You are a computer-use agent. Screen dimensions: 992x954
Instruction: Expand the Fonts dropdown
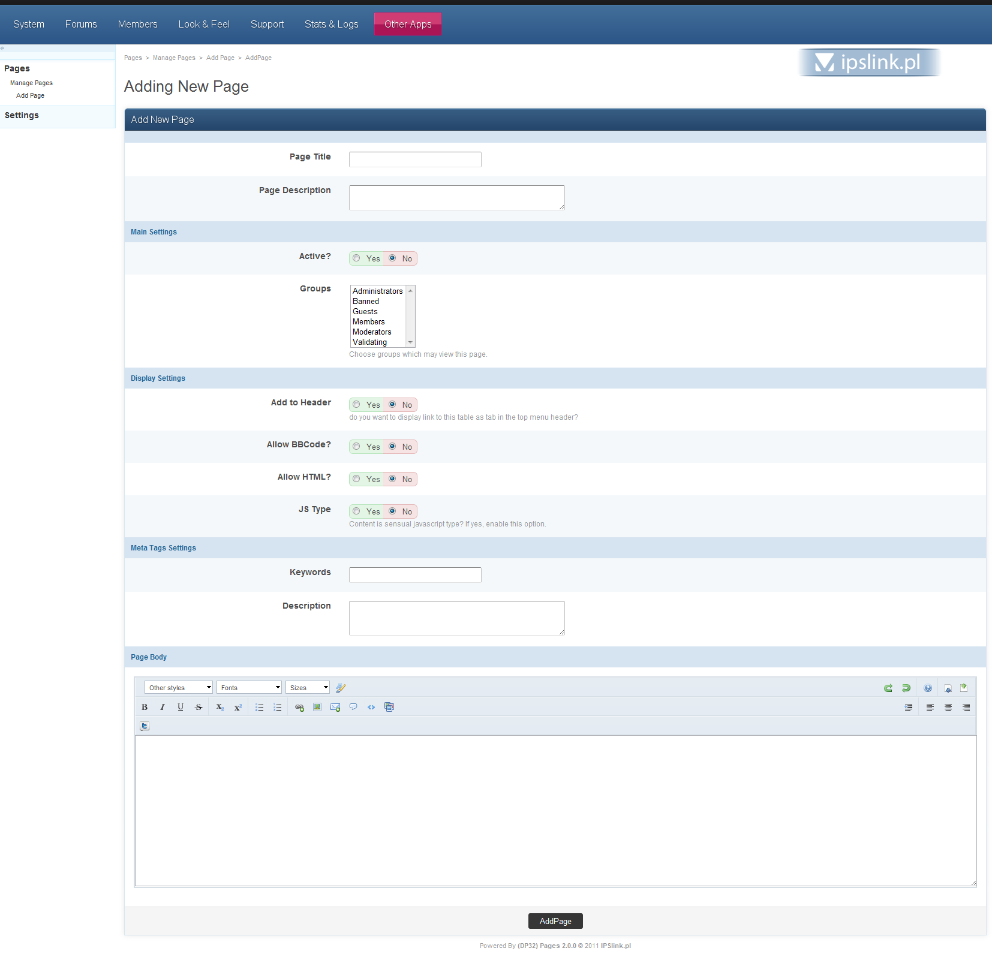249,688
